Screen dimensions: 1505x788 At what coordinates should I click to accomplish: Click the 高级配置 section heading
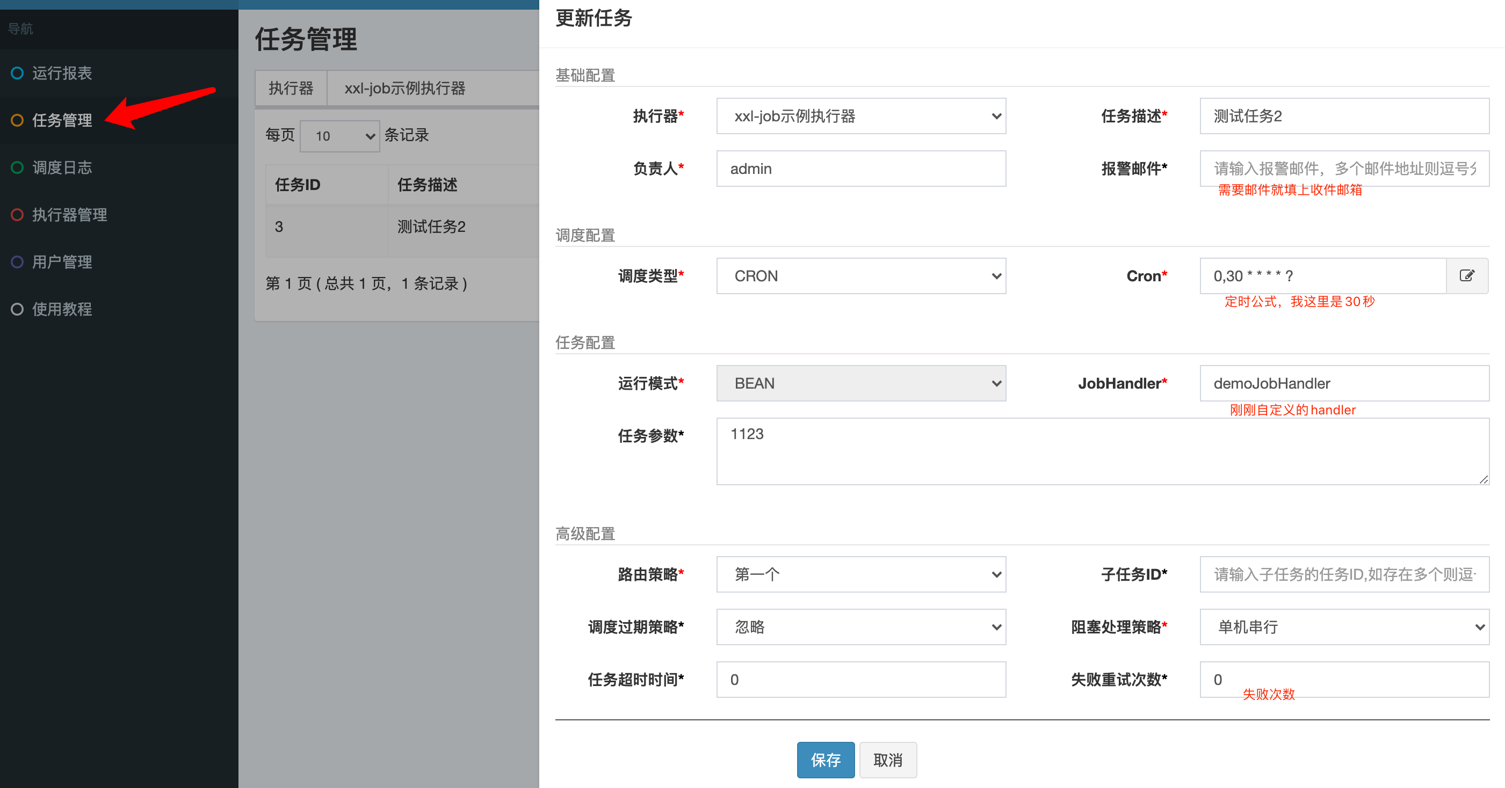pos(585,534)
